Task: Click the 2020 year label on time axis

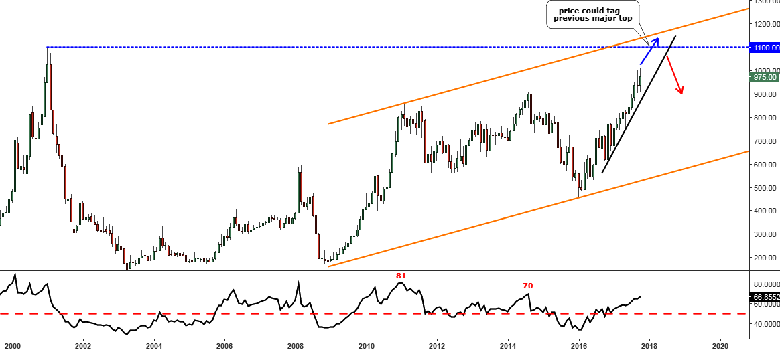Action: pos(720,346)
